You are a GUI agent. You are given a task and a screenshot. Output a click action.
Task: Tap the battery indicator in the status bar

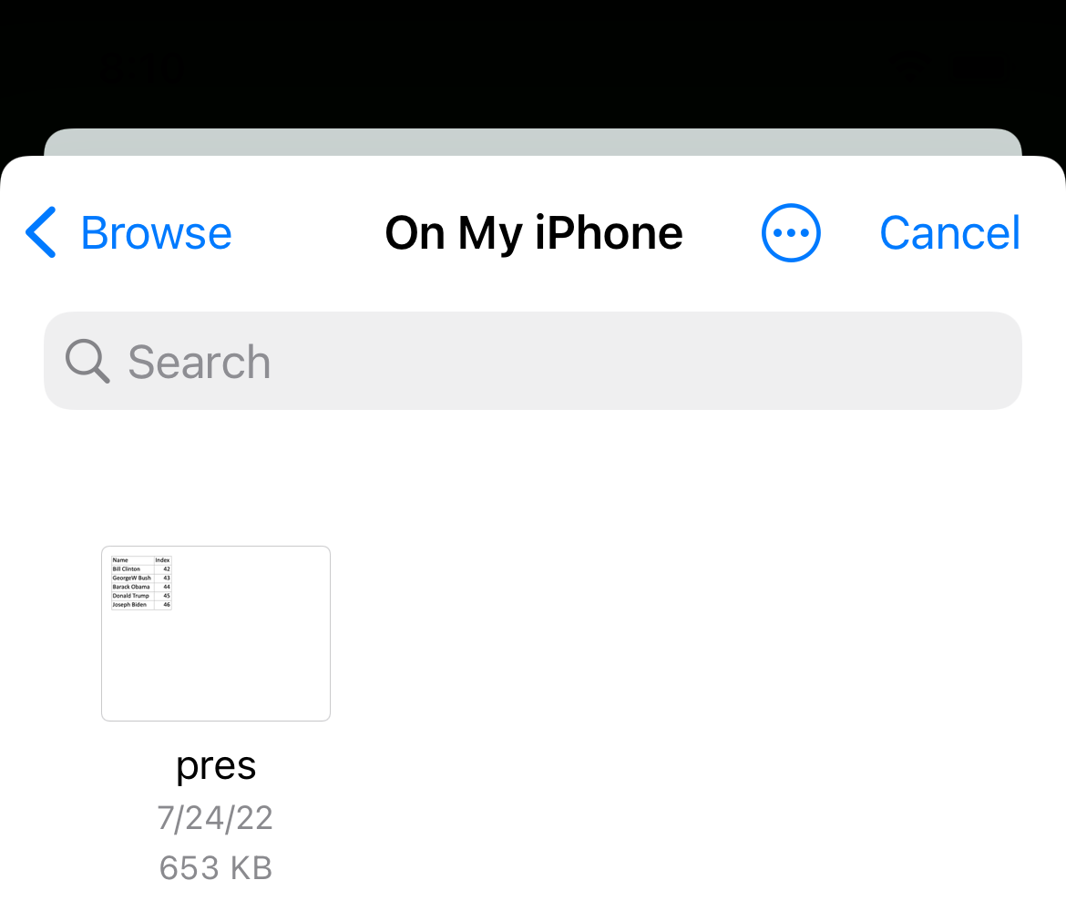[x=979, y=68]
